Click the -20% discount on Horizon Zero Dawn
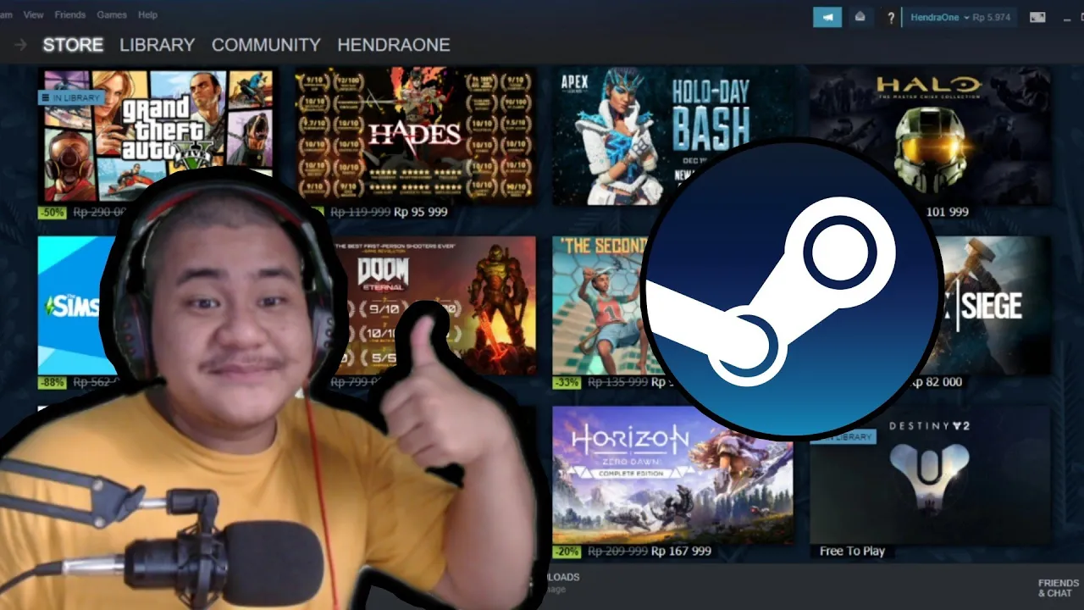 567,552
